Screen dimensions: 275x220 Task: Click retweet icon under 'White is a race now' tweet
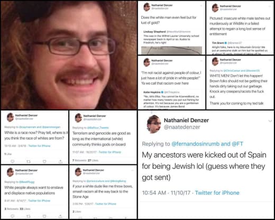click(x=29, y=161)
